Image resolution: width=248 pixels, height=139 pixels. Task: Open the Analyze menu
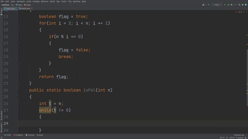click(x=36, y=2)
